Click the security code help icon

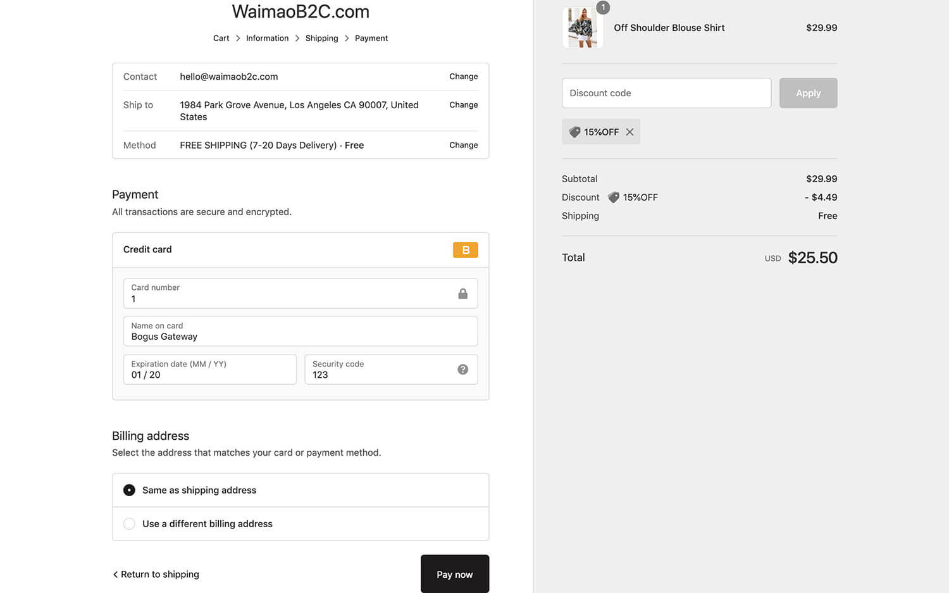point(462,370)
